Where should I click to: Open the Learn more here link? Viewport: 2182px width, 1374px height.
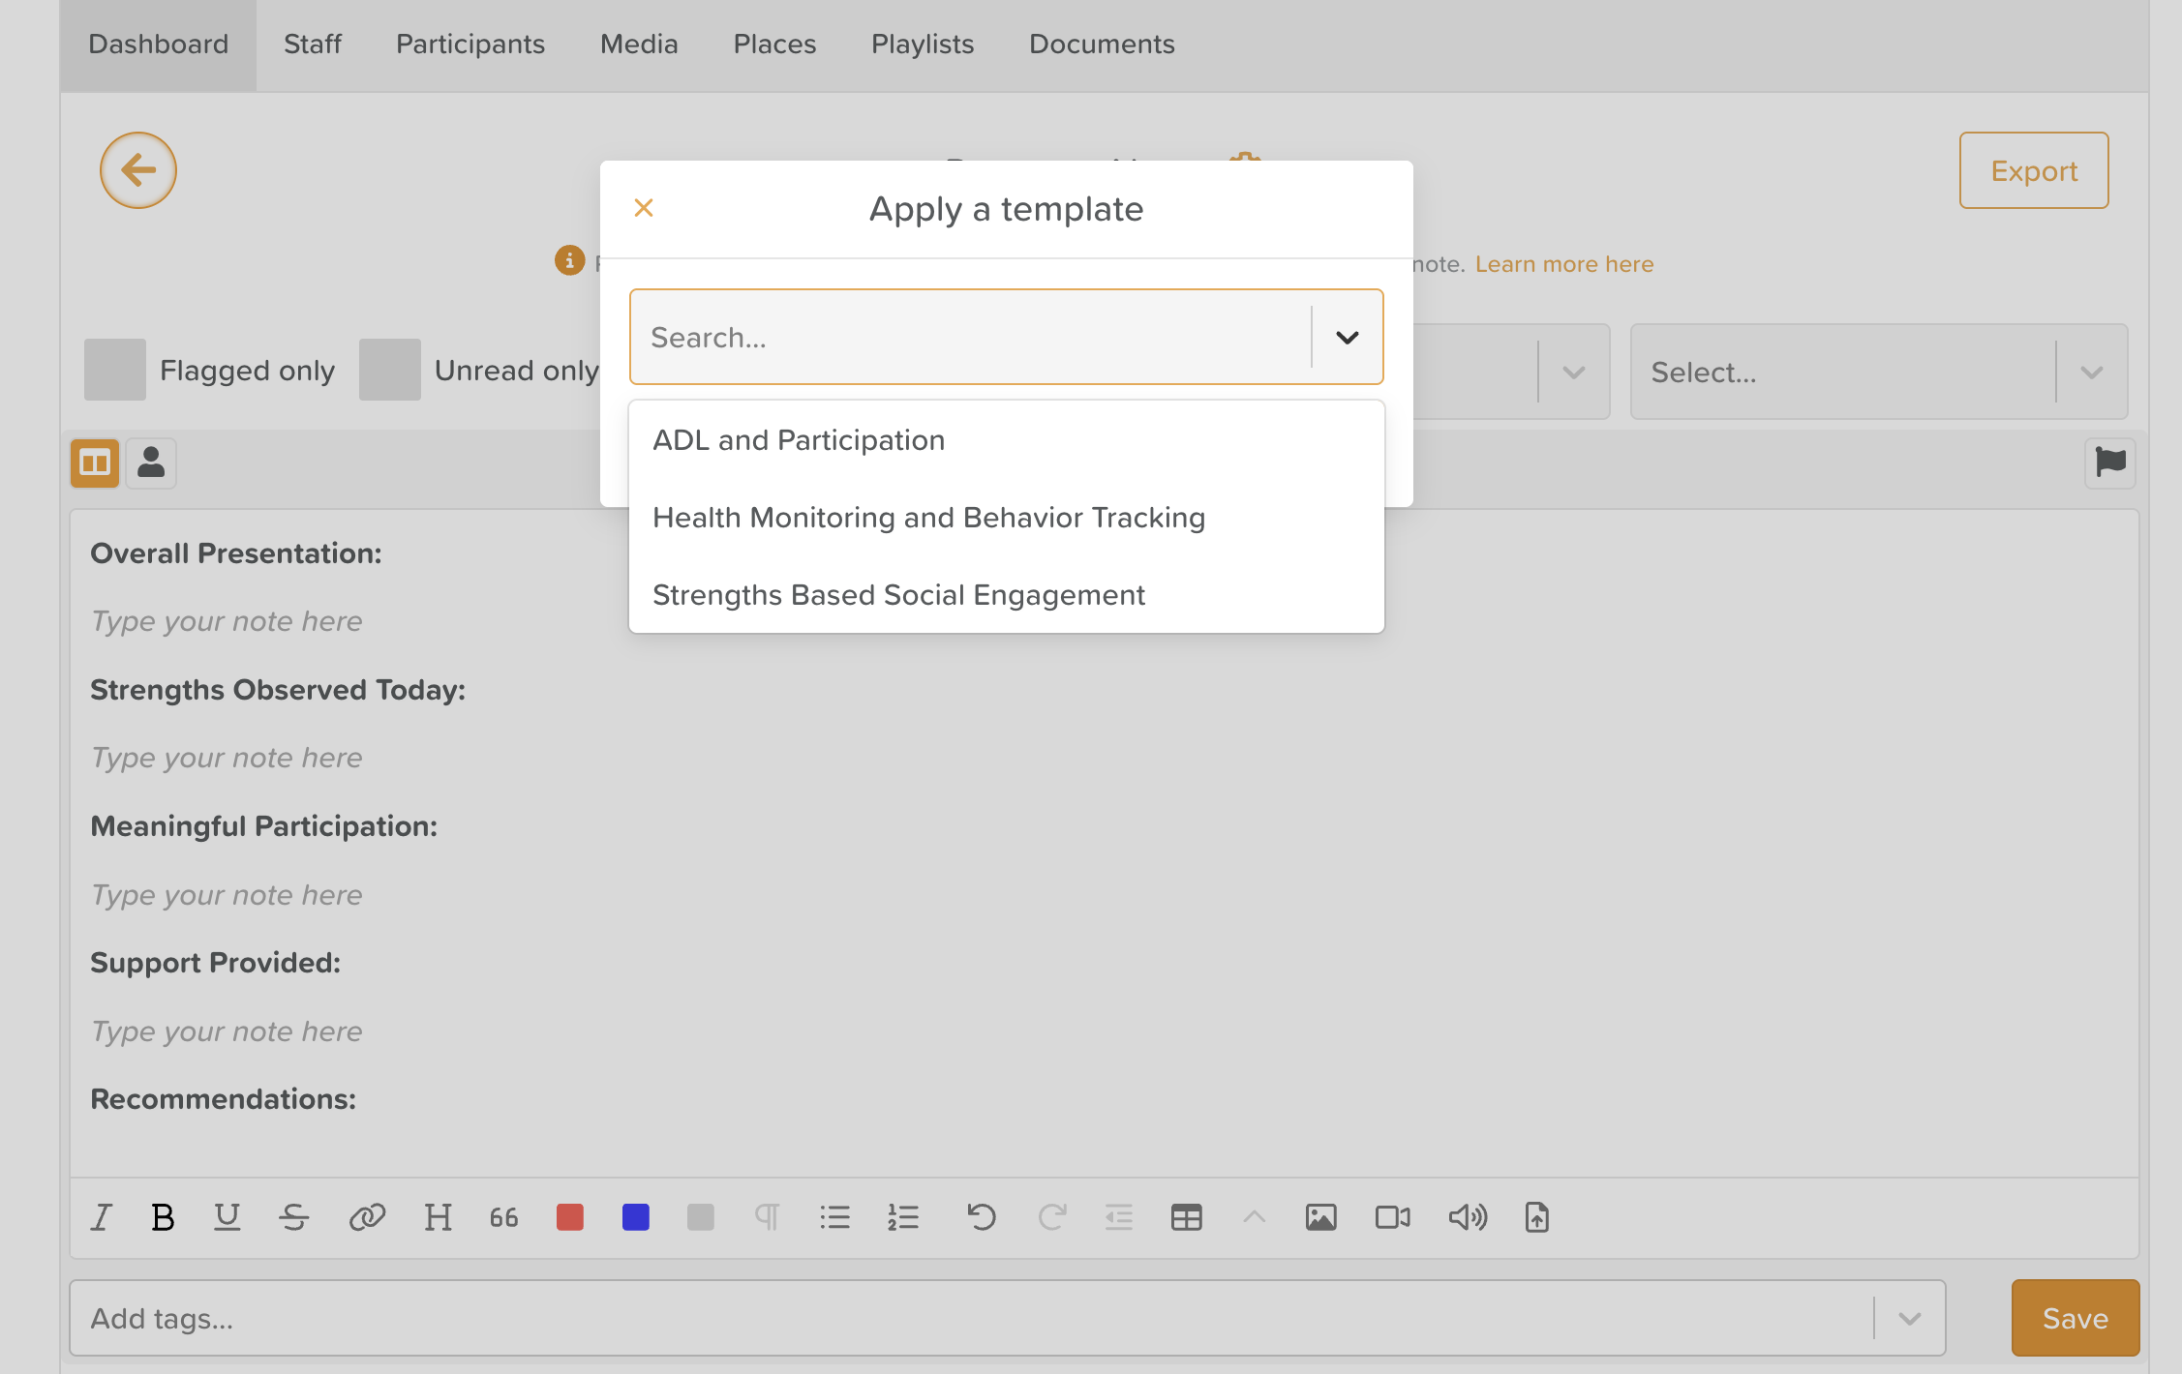[x=1563, y=264]
